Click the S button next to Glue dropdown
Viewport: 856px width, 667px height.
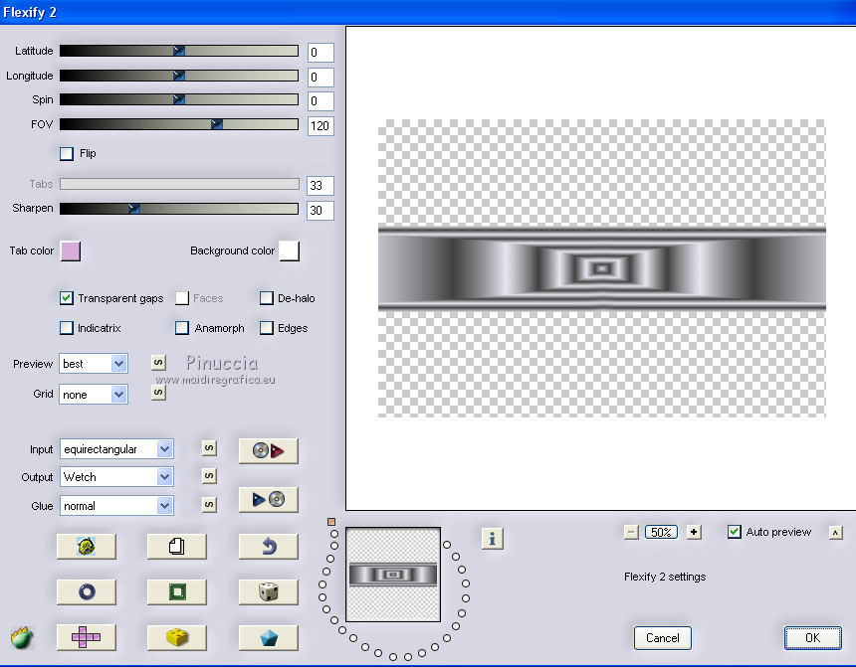click(209, 505)
